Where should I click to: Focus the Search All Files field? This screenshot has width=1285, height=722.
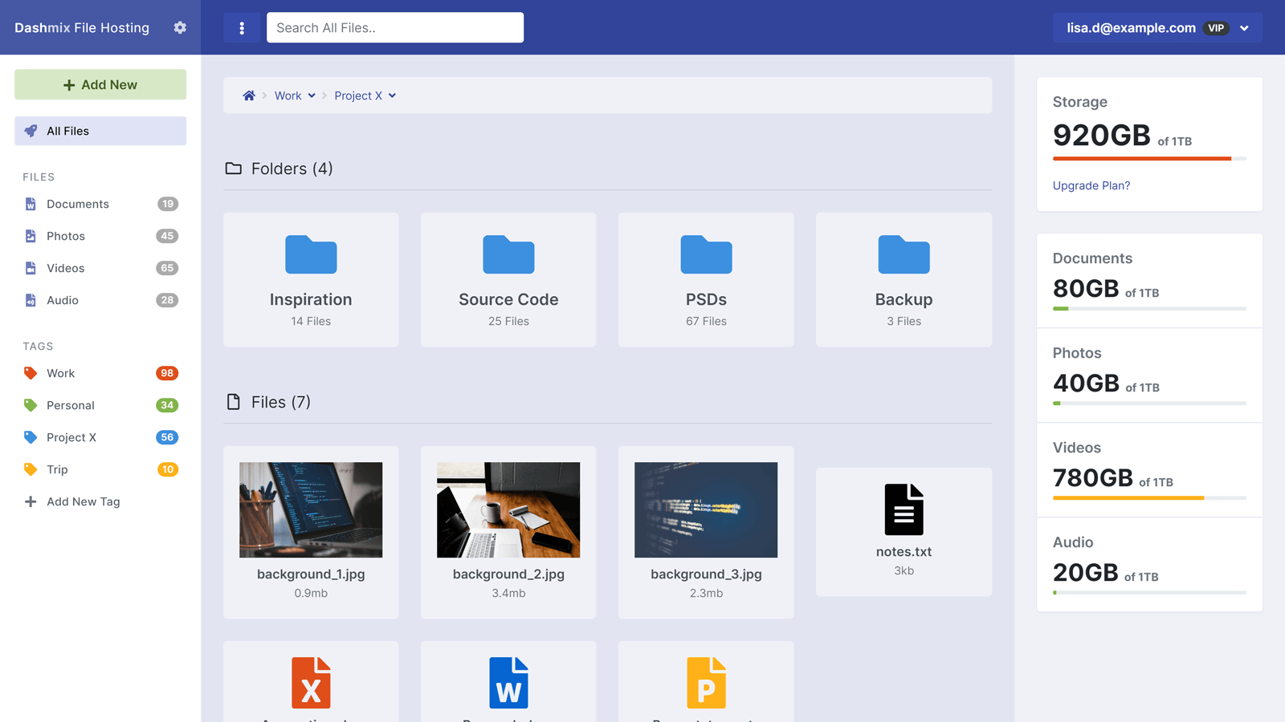click(394, 28)
